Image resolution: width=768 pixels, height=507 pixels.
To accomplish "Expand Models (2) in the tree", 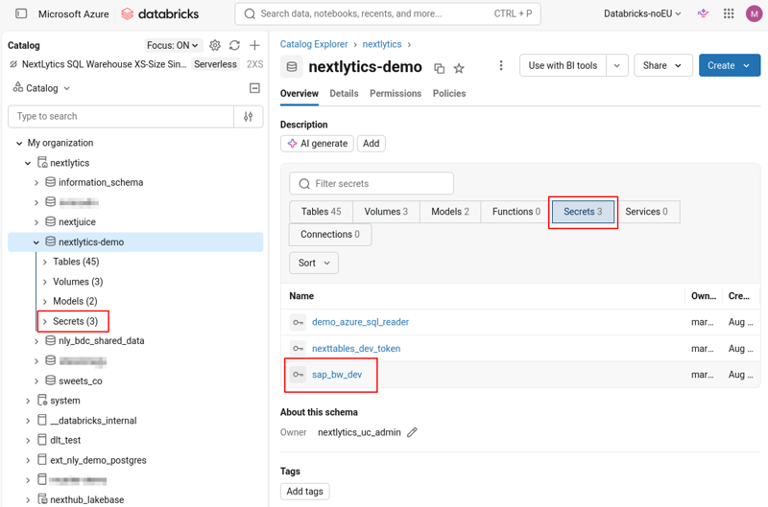I will (x=44, y=302).
